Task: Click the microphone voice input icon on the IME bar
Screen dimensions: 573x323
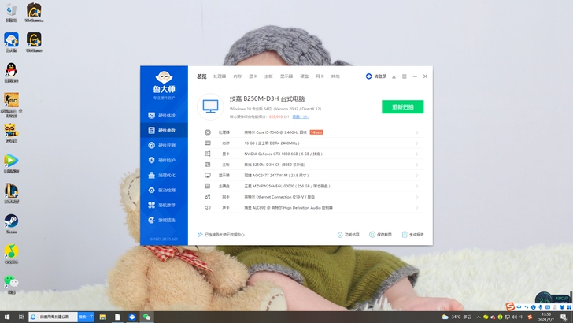Action: (540, 307)
